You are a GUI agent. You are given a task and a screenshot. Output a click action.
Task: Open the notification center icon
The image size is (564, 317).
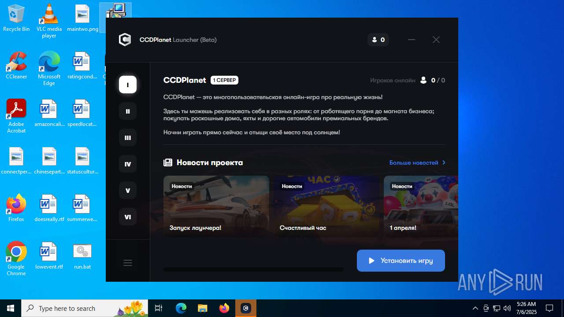pos(549,308)
